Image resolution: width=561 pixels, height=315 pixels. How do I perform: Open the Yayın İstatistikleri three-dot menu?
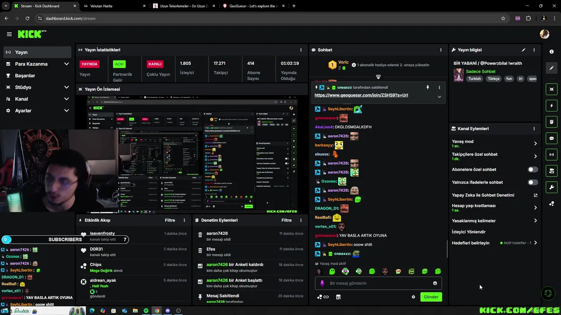click(x=301, y=50)
